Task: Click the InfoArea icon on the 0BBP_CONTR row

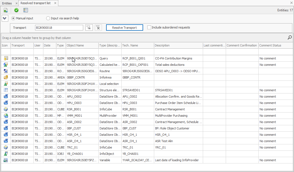Action: [x=5, y=77]
